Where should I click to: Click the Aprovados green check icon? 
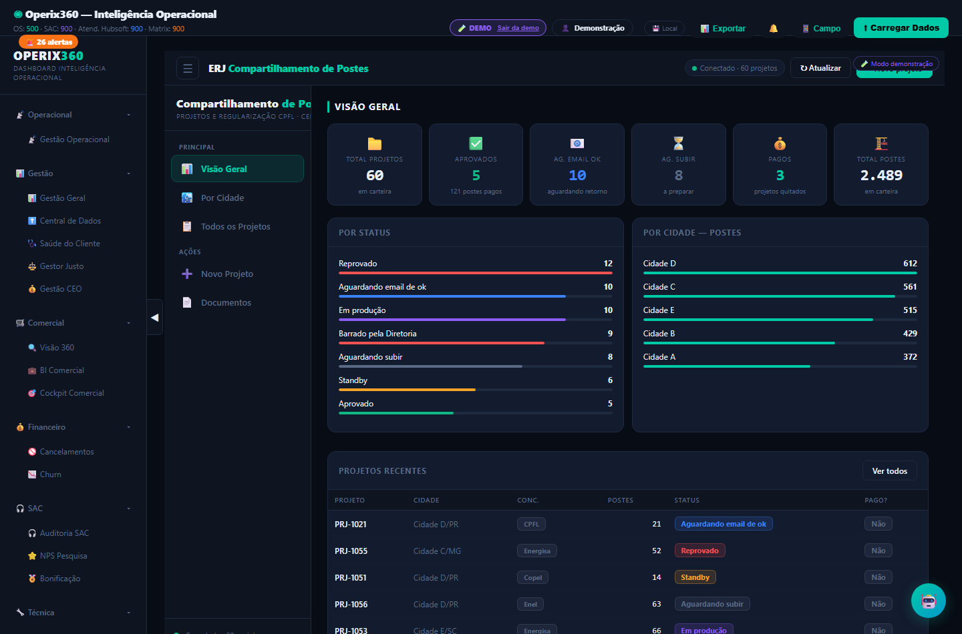[x=476, y=143]
